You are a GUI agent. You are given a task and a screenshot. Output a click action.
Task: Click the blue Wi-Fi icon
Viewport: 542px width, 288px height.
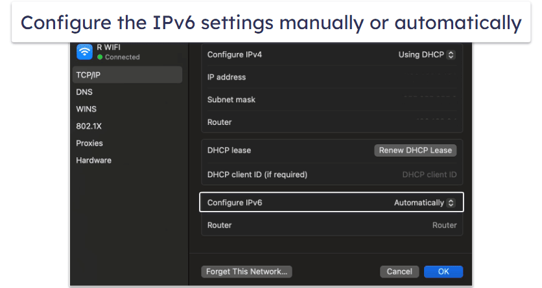click(85, 51)
